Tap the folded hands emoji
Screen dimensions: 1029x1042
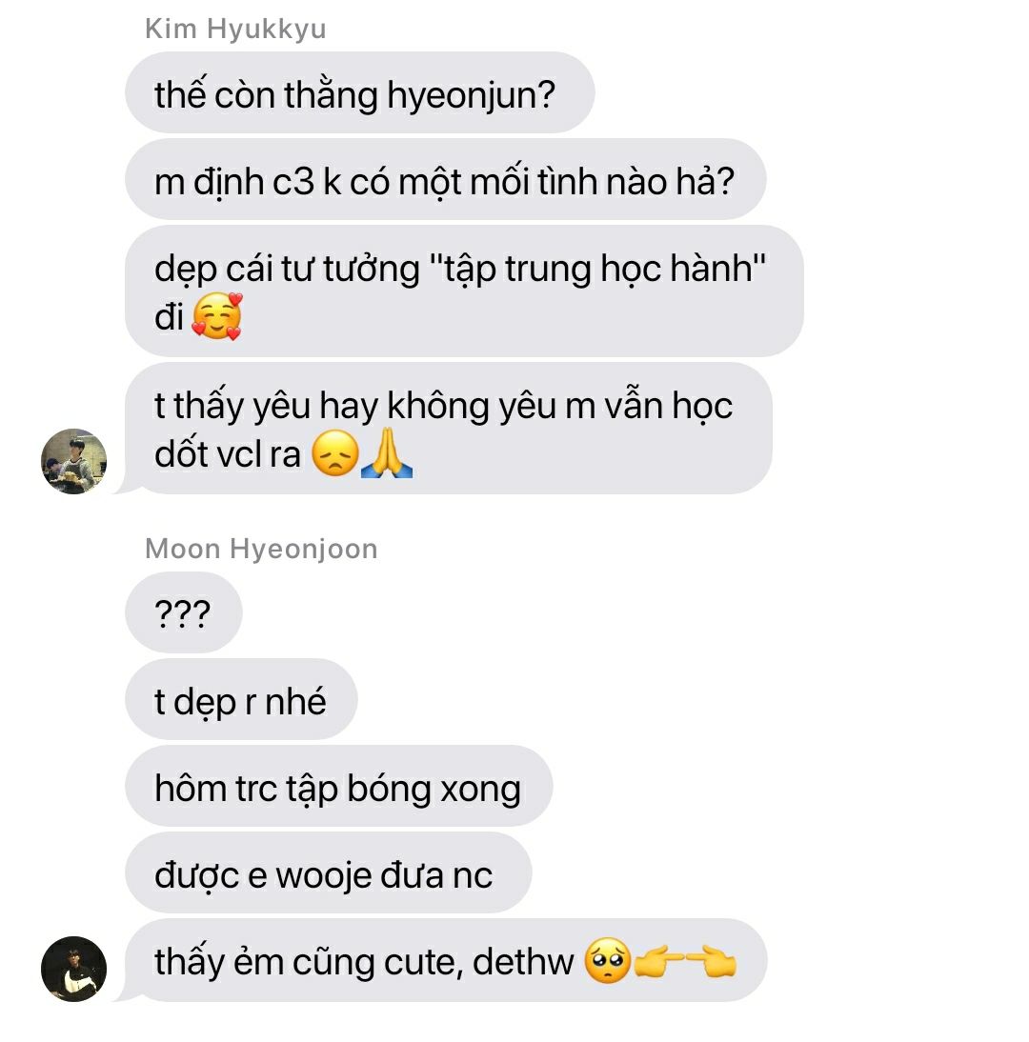coord(387,453)
